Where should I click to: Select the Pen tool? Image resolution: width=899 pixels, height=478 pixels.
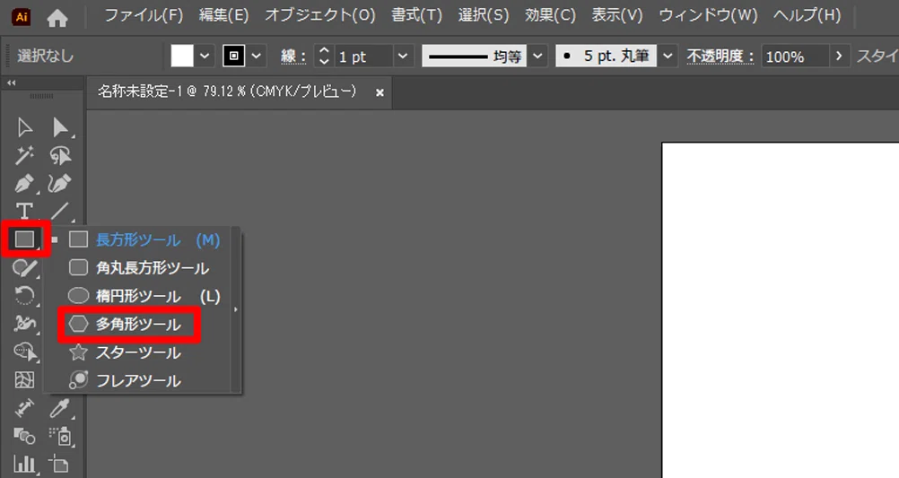pos(24,184)
